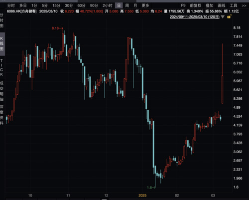
Task: Open the >> overflow toolbar arrows
Action: tap(244, 5)
